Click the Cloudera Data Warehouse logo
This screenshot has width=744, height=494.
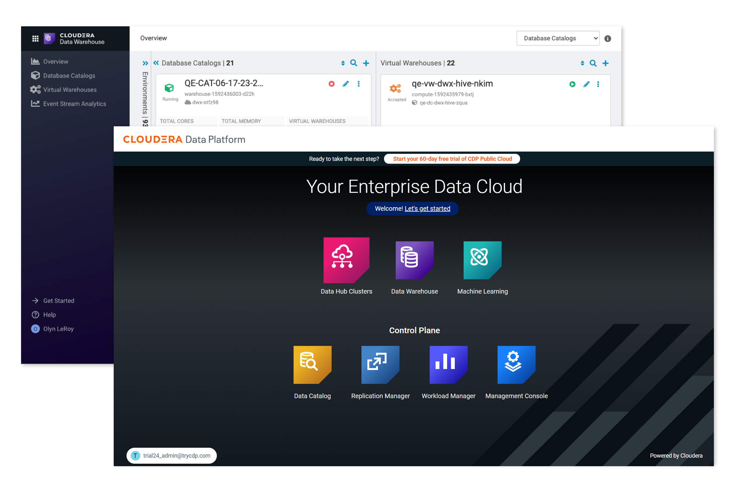click(74, 38)
